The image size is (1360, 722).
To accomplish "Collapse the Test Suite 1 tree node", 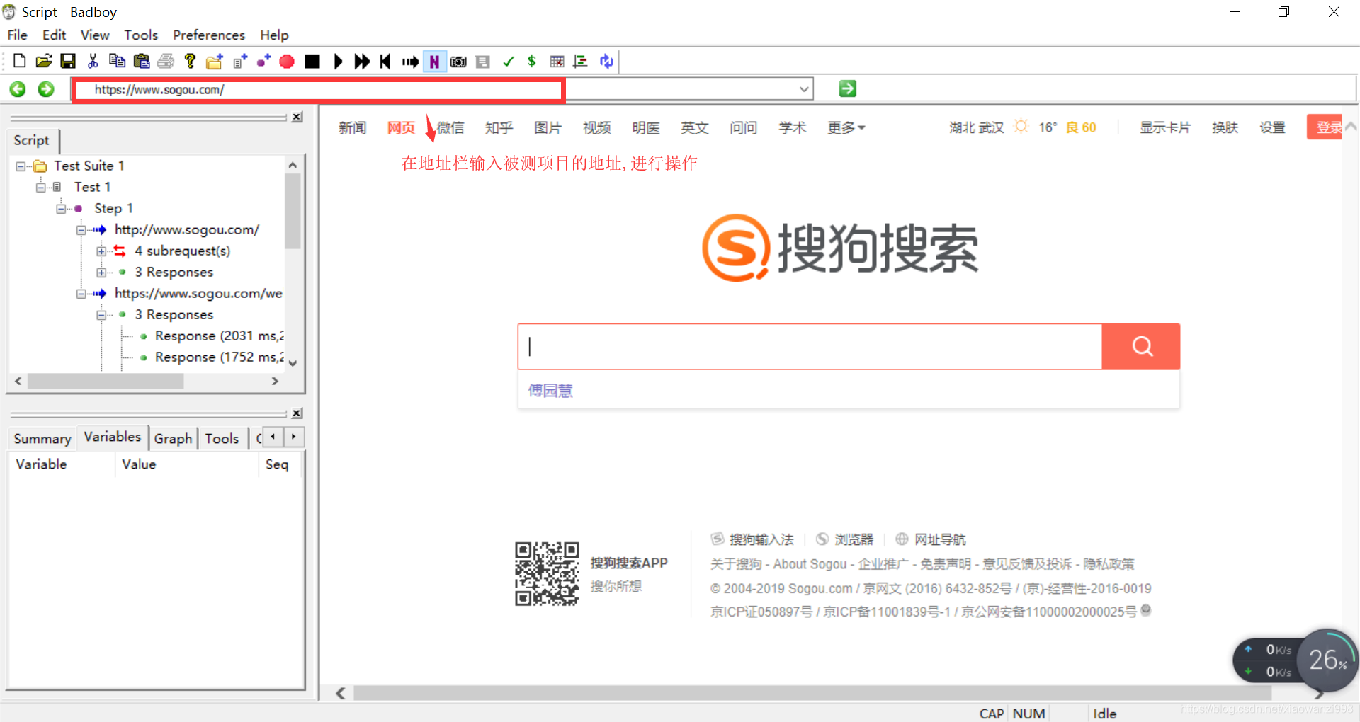I will pos(21,166).
